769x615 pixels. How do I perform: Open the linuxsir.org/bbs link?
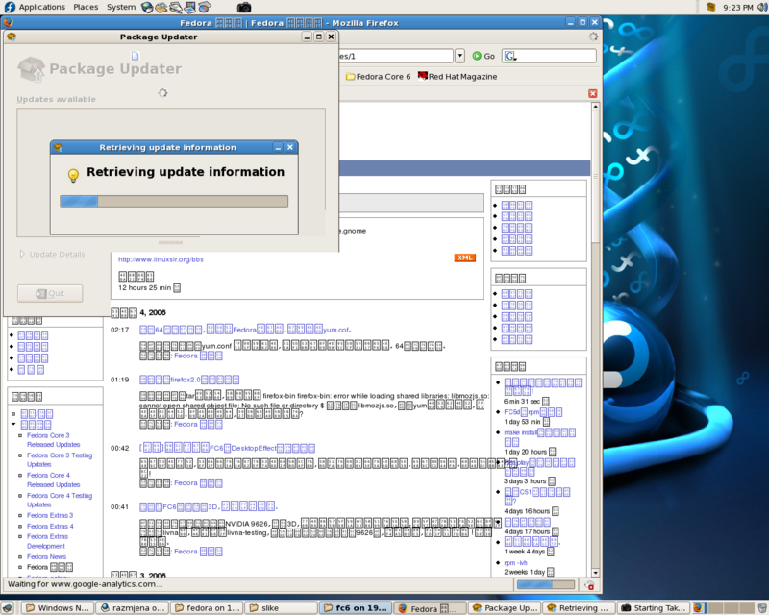point(161,259)
